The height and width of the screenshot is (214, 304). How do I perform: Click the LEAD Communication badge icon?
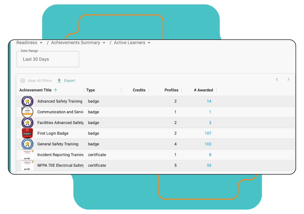point(27,112)
